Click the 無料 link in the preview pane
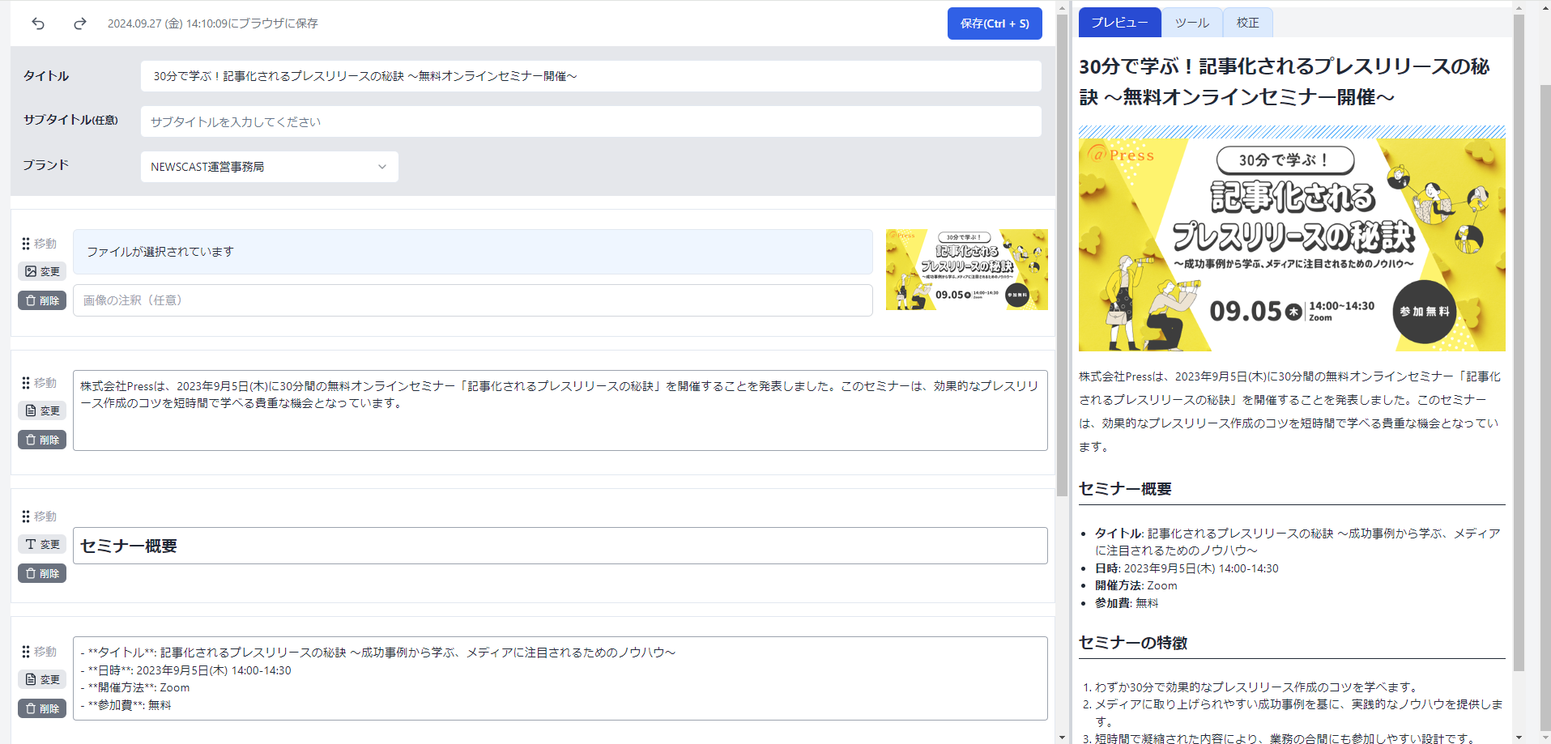This screenshot has height=744, width=1551. tap(1146, 602)
